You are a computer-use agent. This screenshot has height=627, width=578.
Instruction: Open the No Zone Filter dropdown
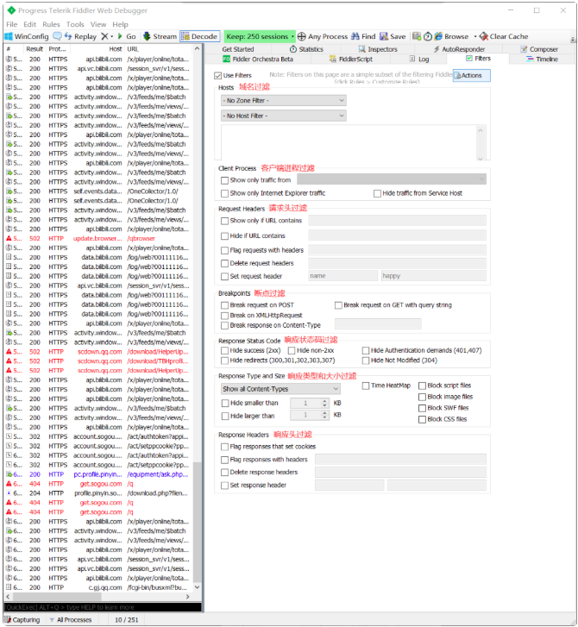click(x=284, y=100)
